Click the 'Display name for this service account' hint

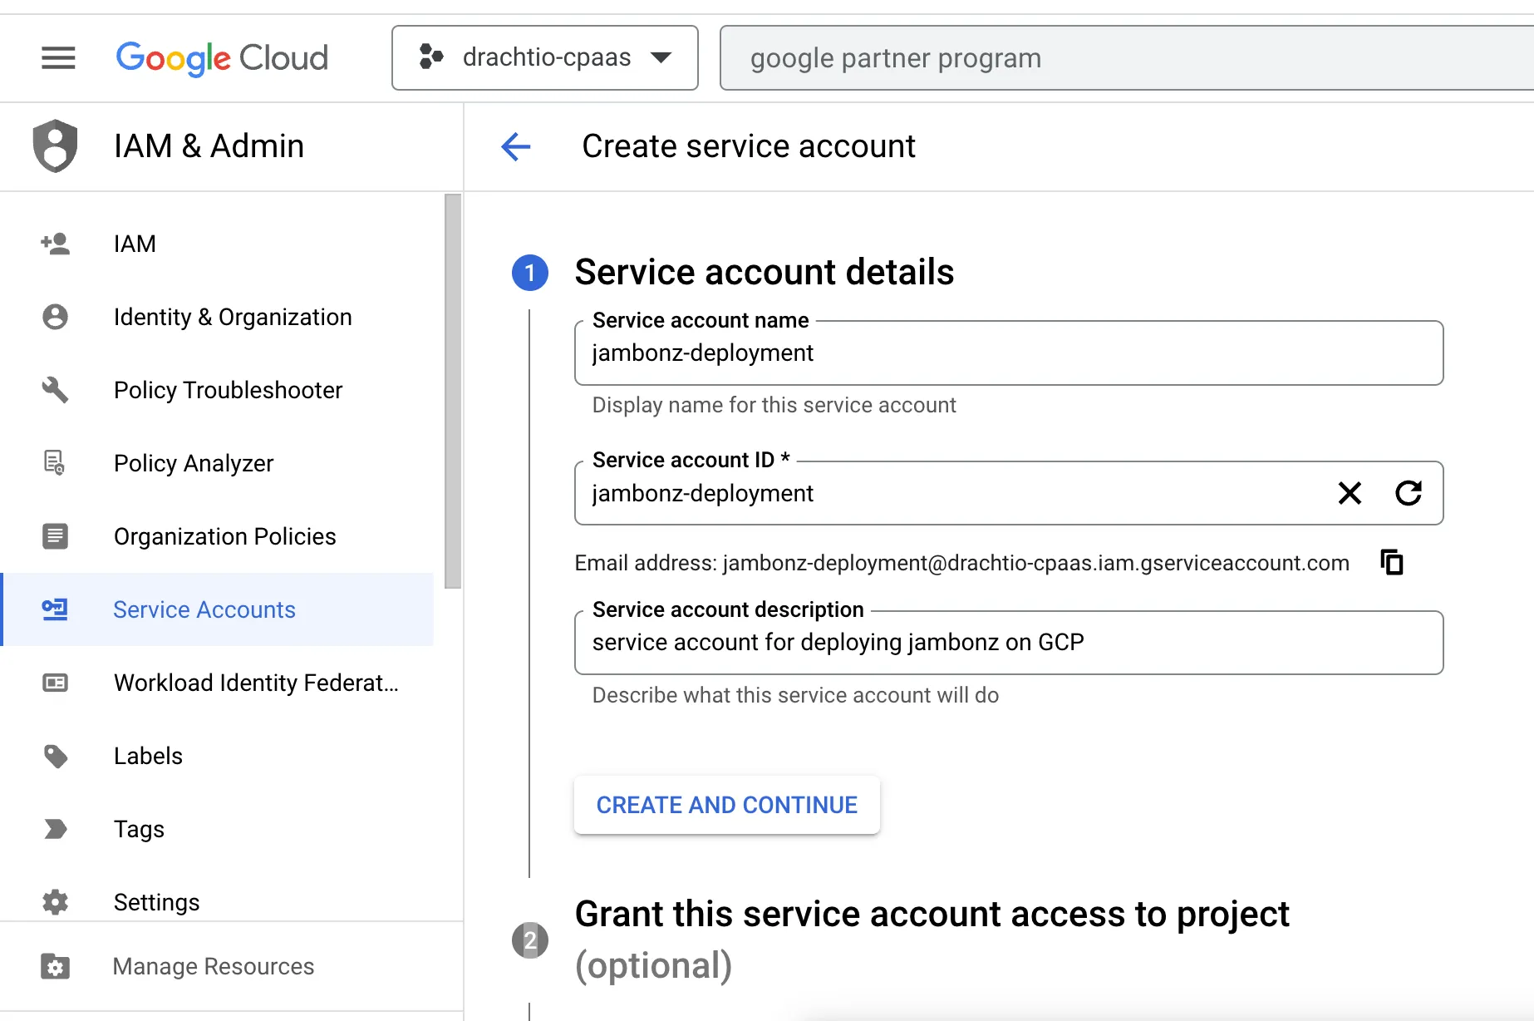(774, 405)
